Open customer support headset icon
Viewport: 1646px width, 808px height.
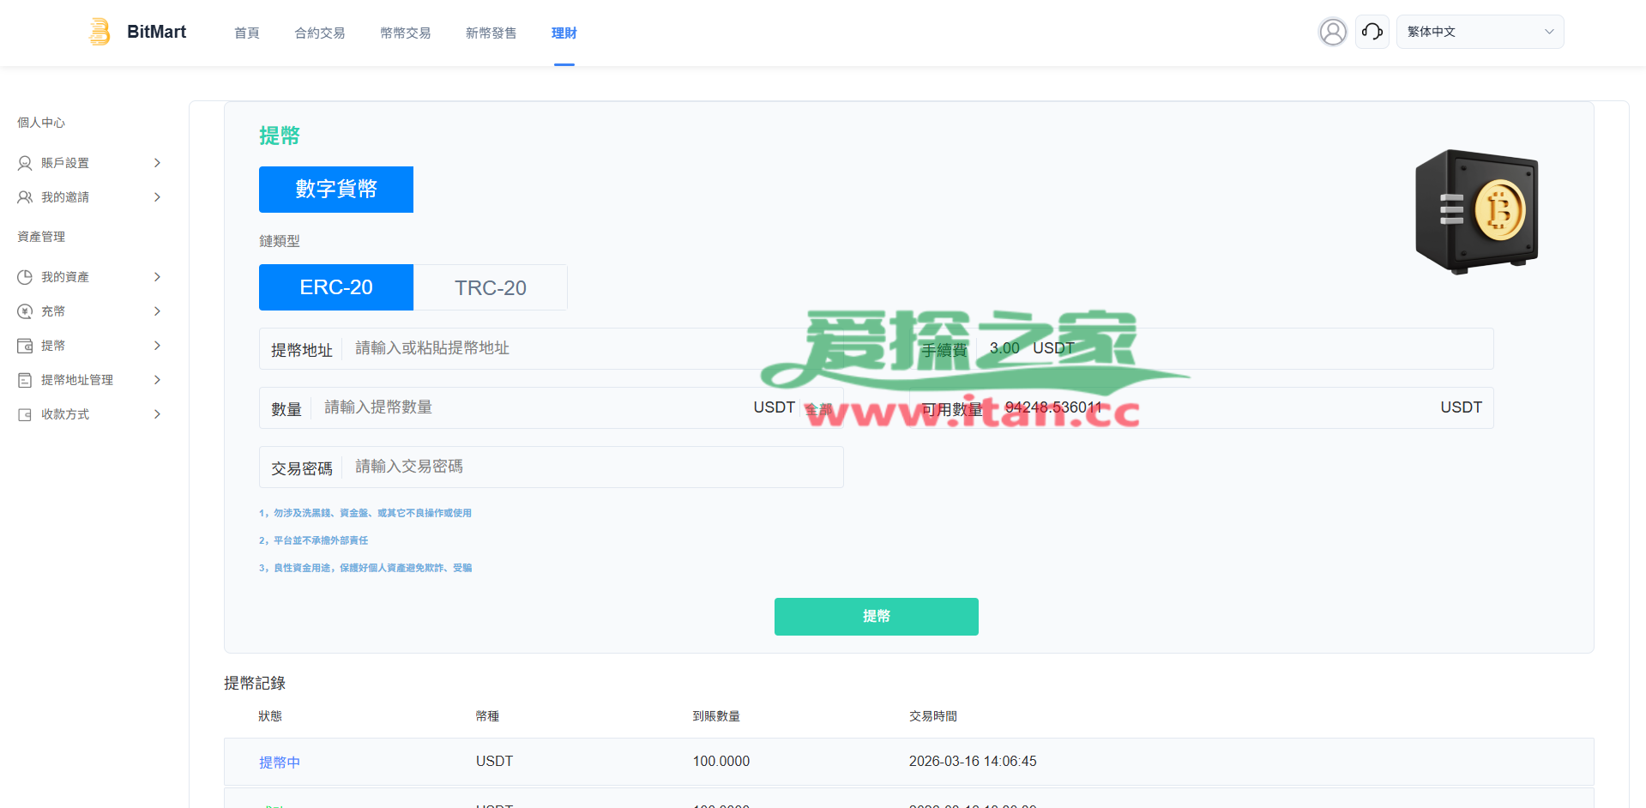(x=1372, y=32)
